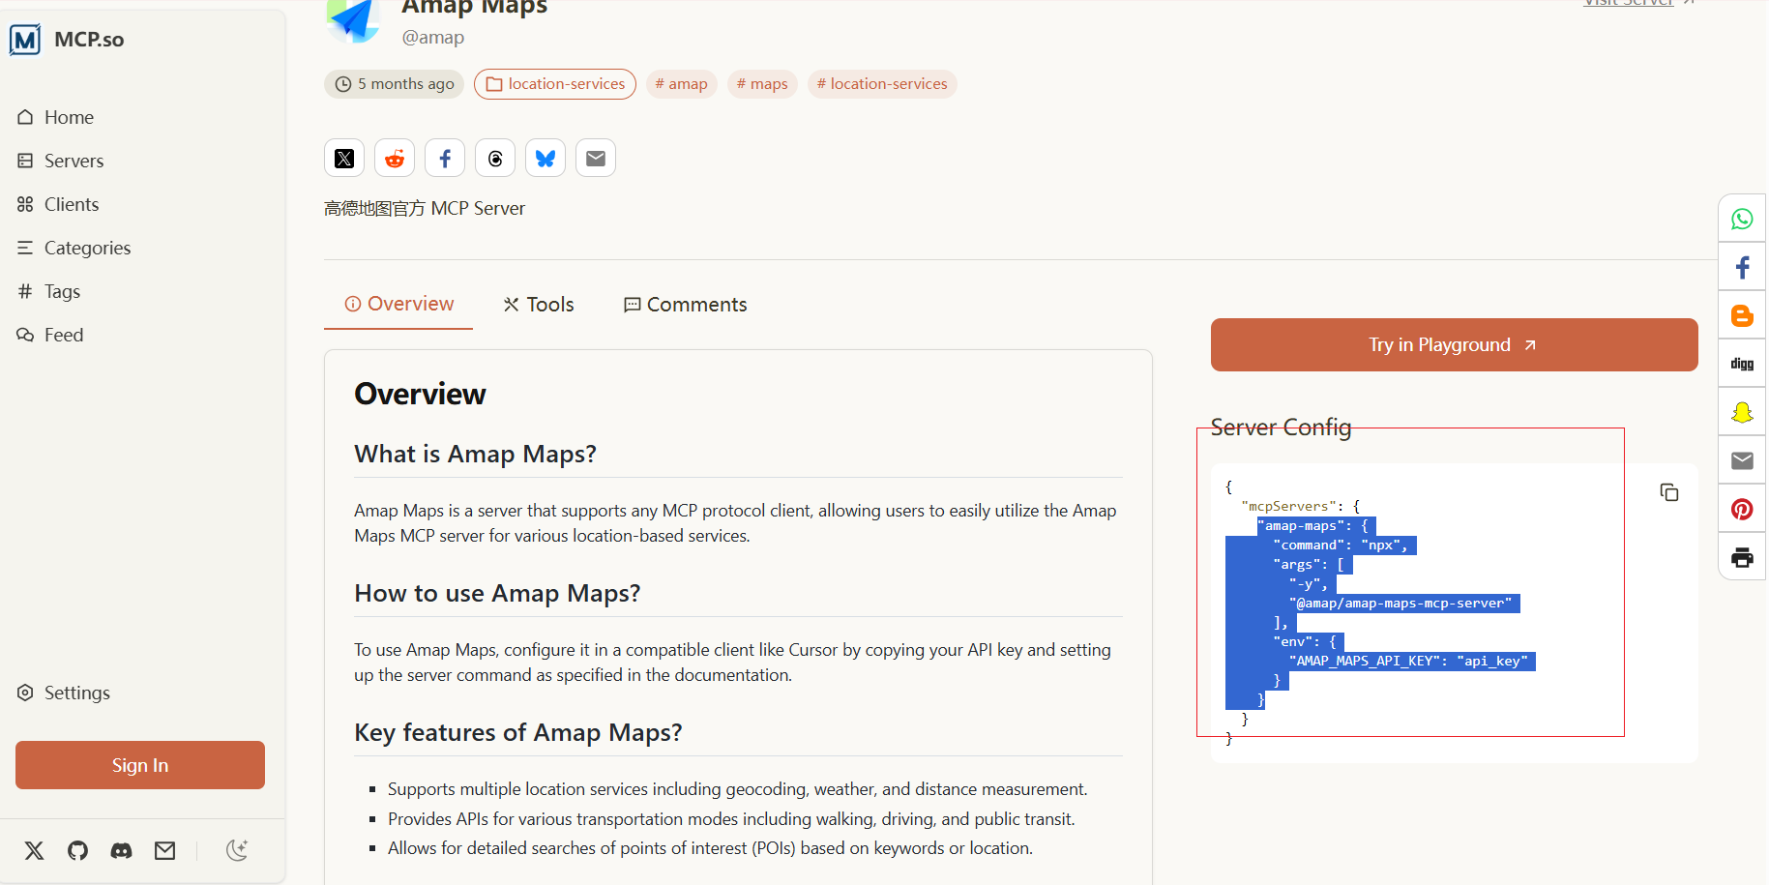Click the '5 months ago' timestamp badge
The width and height of the screenshot is (1769, 885).
click(395, 84)
